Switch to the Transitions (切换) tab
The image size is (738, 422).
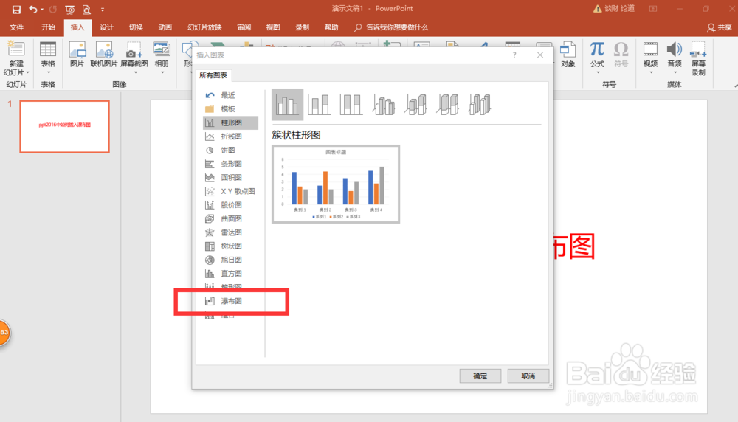tap(136, 27)
